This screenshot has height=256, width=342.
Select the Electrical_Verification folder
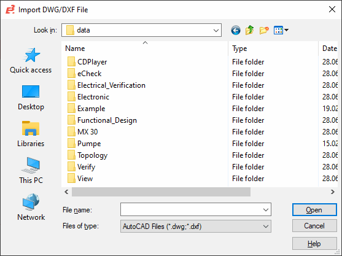tap(106, 85)
